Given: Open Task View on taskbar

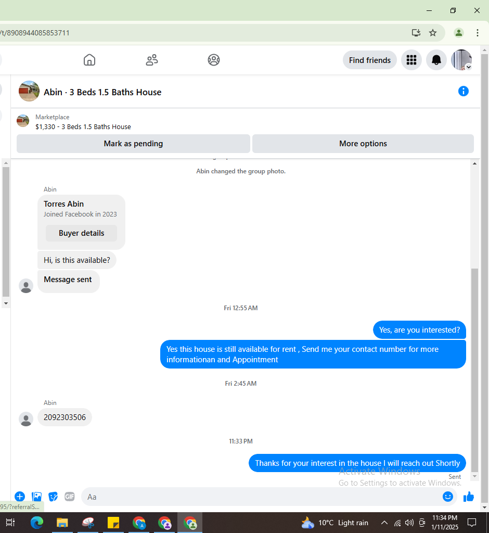Looking at the screenshot, I should (10, 523).
